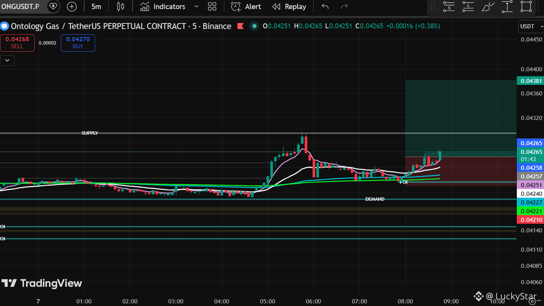Open the 5m timeframe selector
Image resolution: width=544 pixels, height=306 pixels.
pyautogui.click(x=96, y=6)
